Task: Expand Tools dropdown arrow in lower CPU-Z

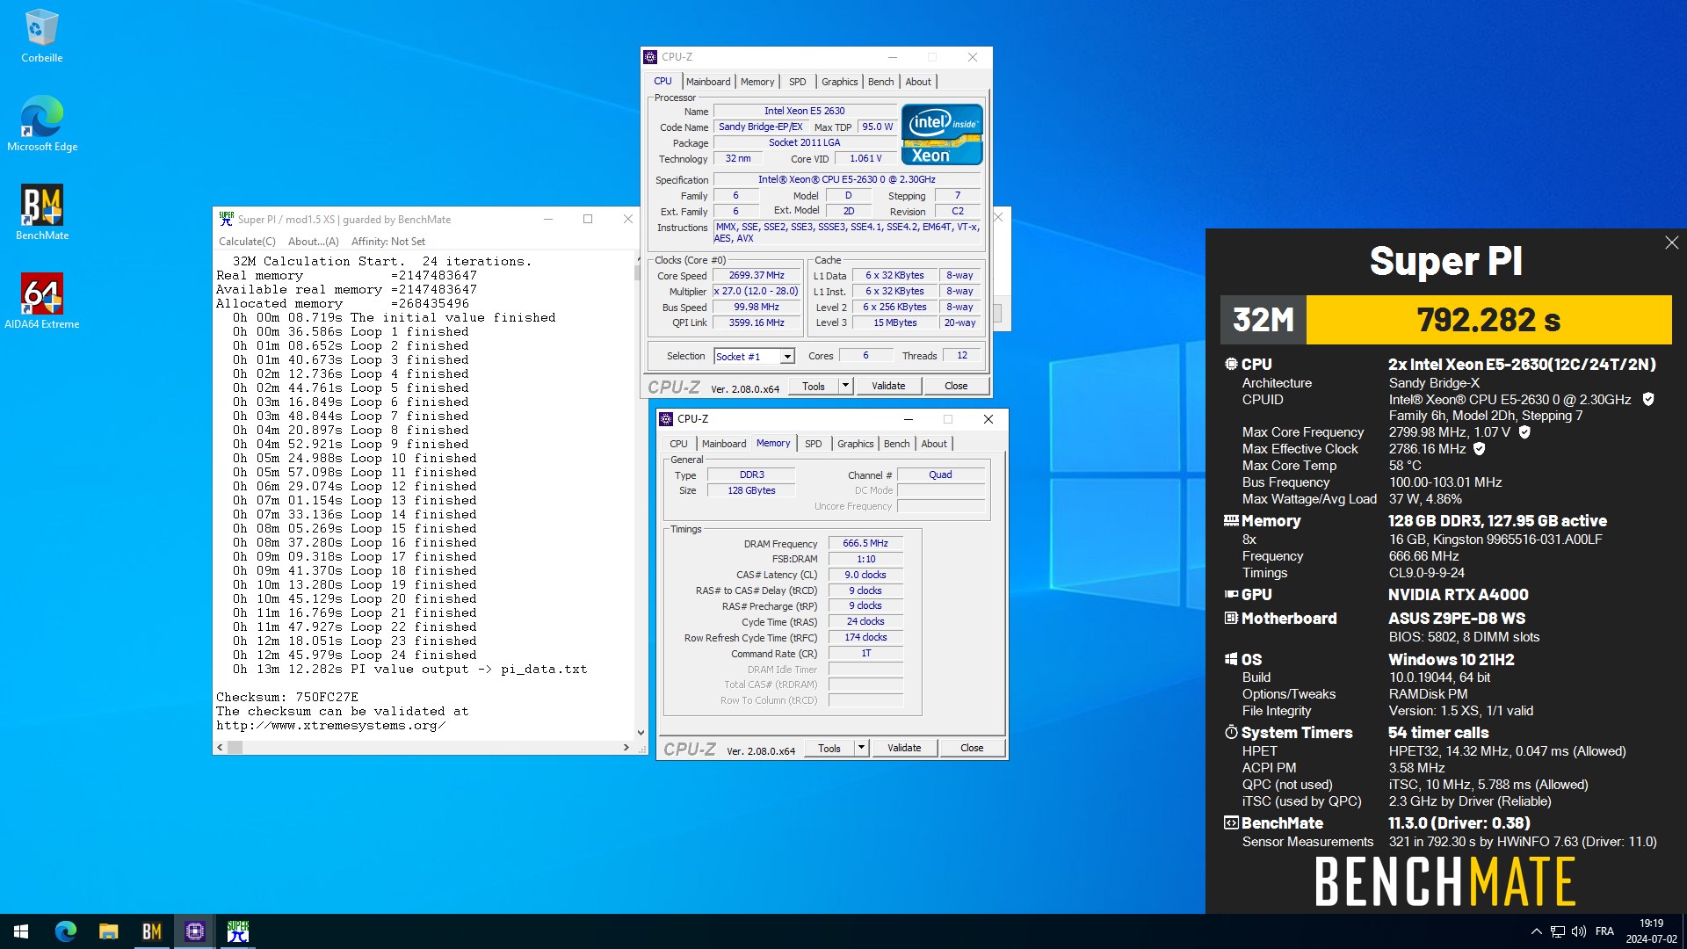Action: 861,748
